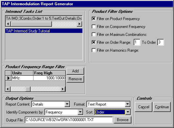Click the starting order range field

tap(137, 42)
